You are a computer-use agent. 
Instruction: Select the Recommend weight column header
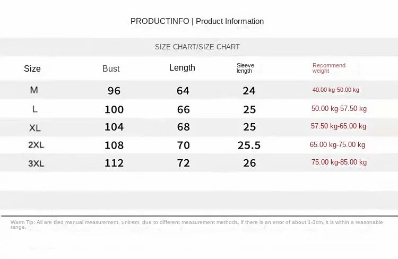[x=328, y=68]
